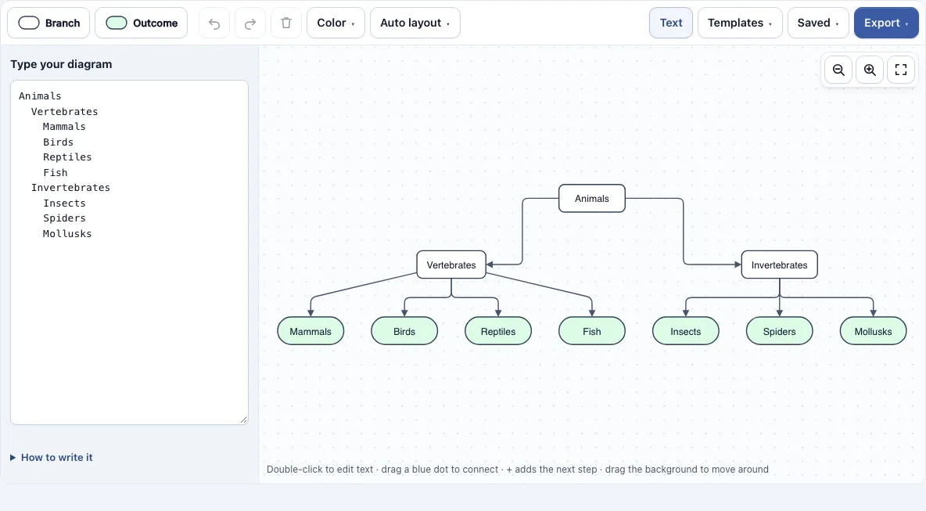Click the 'Spiders' line in text editor
926x511 pixels.
(x=64, y=218)
